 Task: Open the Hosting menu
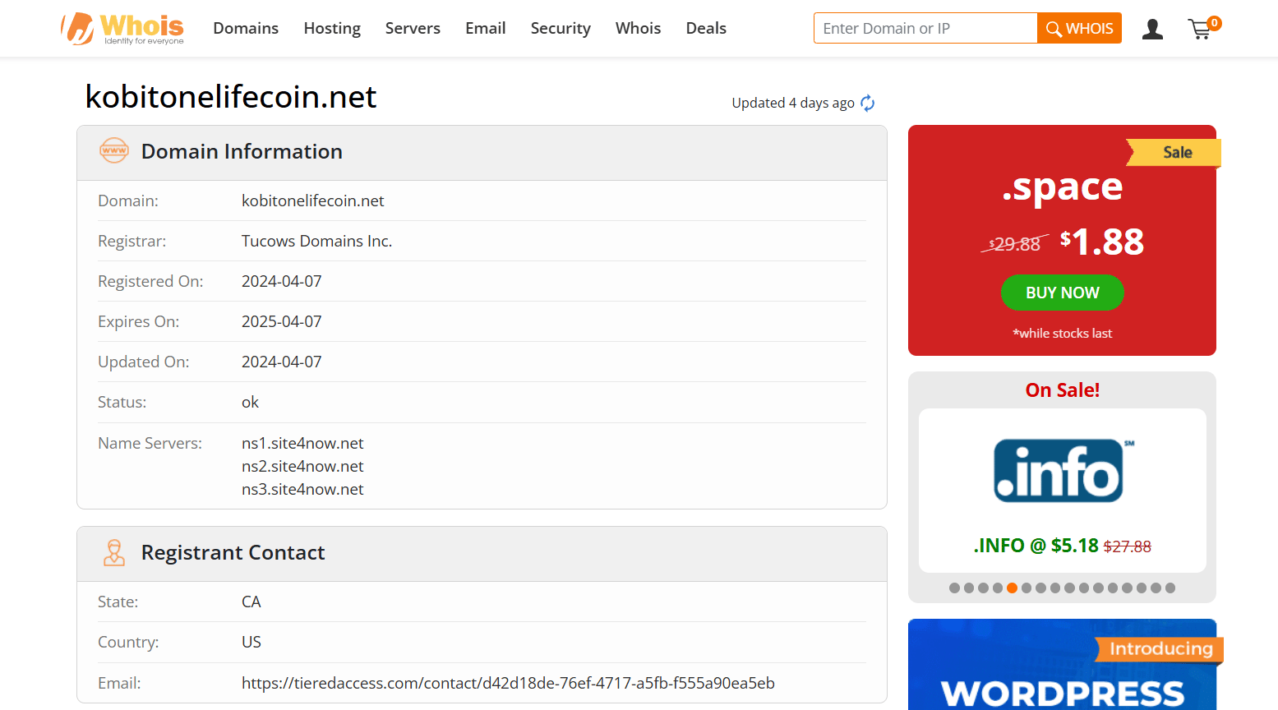point(332,28)
